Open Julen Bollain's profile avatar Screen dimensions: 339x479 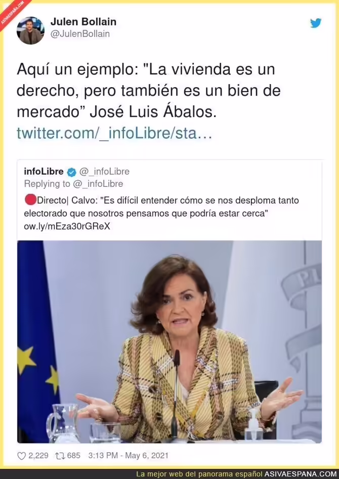coord(30,30)
